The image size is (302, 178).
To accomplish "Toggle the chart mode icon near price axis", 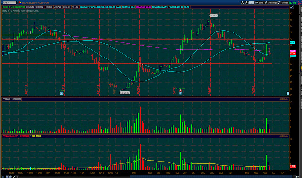I will click(292, 7).
